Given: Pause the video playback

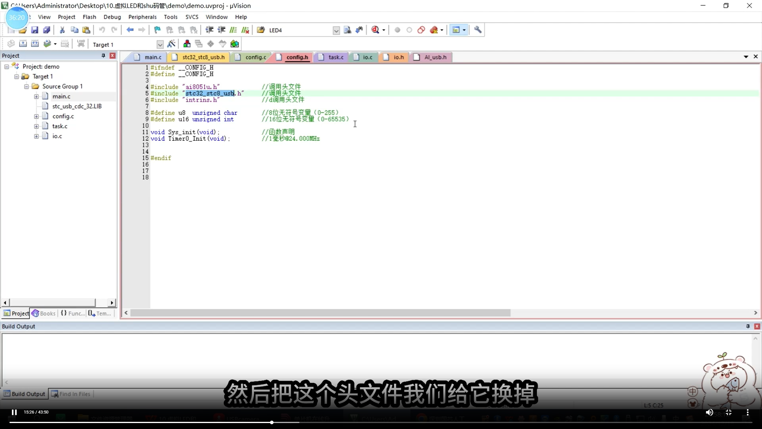Looking at the screenshot, I should [x=13, y=412].
